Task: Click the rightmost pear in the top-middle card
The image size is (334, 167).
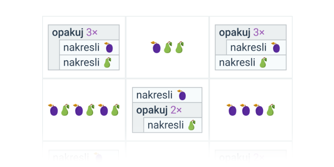Action: [179, 47]
